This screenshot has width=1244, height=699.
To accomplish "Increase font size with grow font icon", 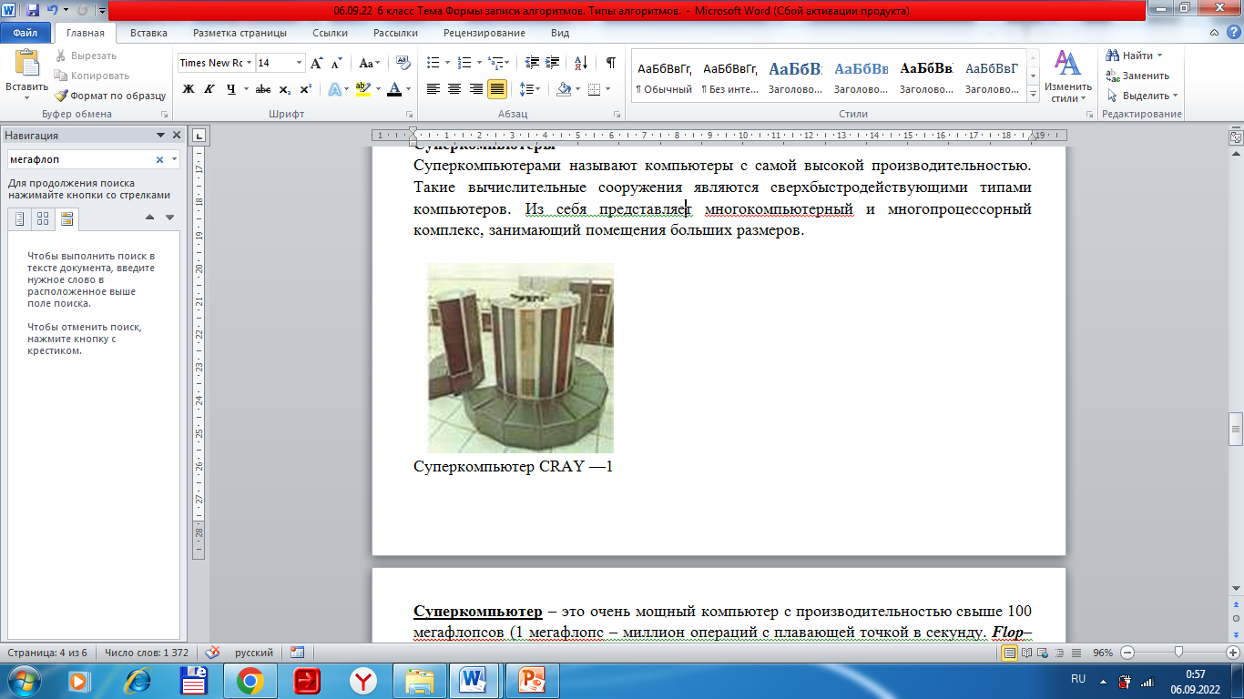I will 317,63.
